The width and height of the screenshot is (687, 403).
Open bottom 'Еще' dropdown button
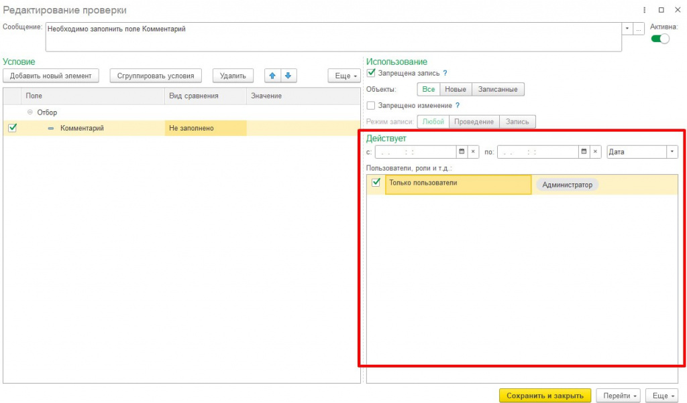tap(662, 396)
